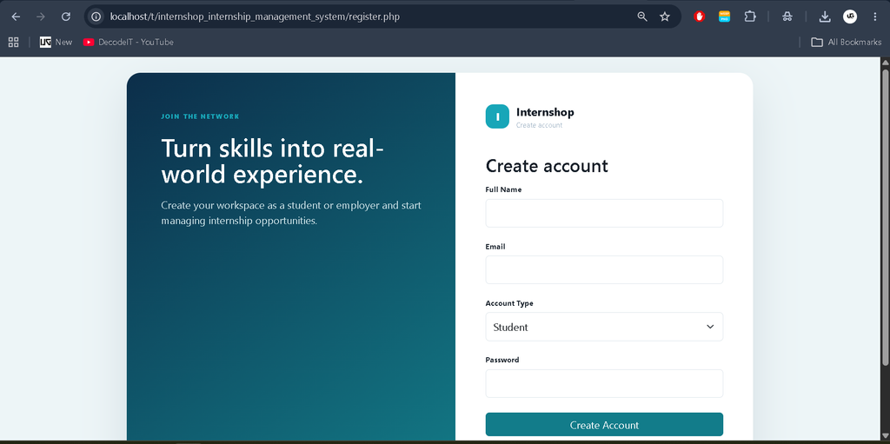Go back to the previous page
The height and width of the screenshot is (444, 890).
coord(16,17)
